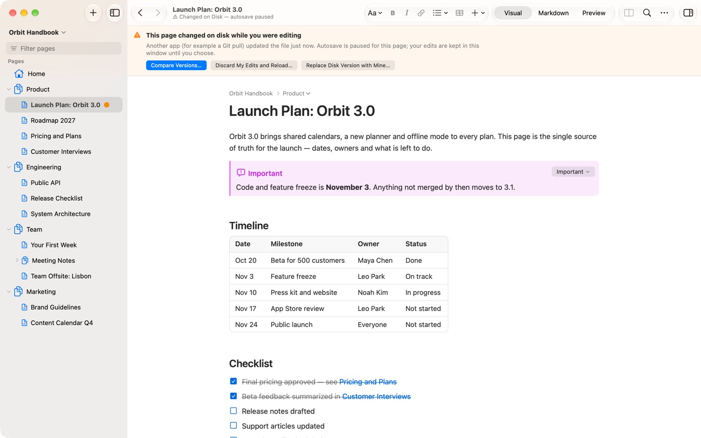Uncheck Final pricing approved checkbox

[234, 381]
